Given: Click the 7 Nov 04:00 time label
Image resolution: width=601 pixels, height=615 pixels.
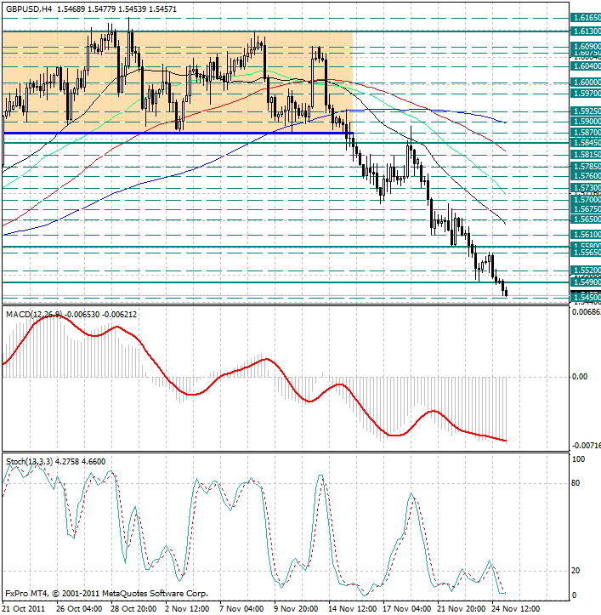Looking at the screenshot, I should [241, 608].
